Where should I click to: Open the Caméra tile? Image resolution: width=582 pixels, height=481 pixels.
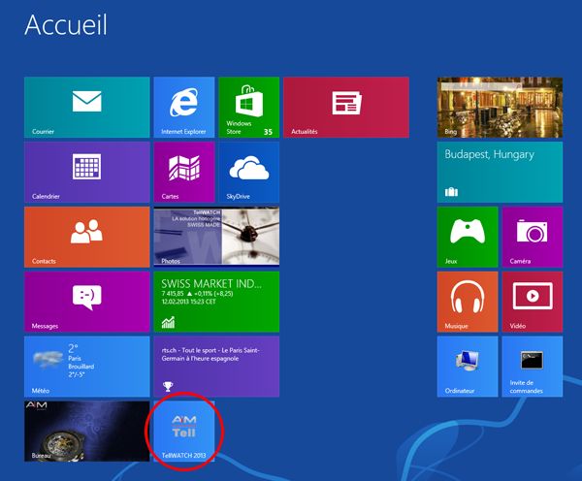(x=532, y=237)
